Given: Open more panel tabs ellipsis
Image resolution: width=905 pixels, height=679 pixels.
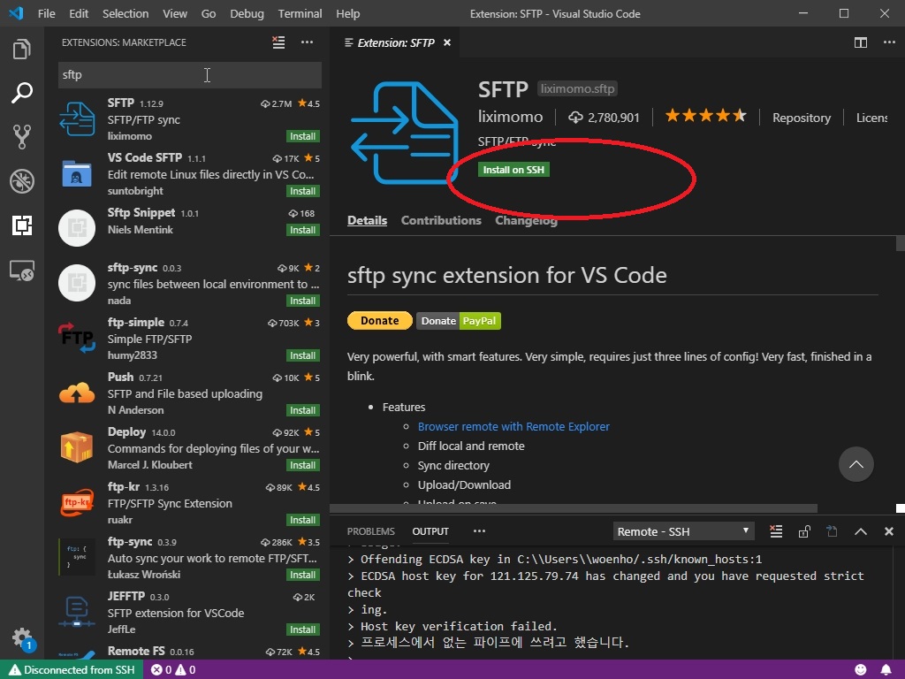Looking at the screenshot, I should tap(479, 531).
